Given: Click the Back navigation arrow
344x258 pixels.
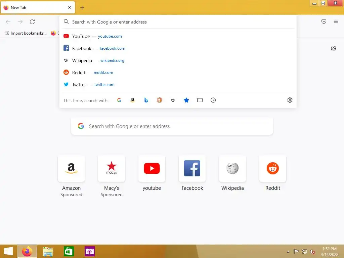Looking at the screenshot, I should [x=8, y=22].
